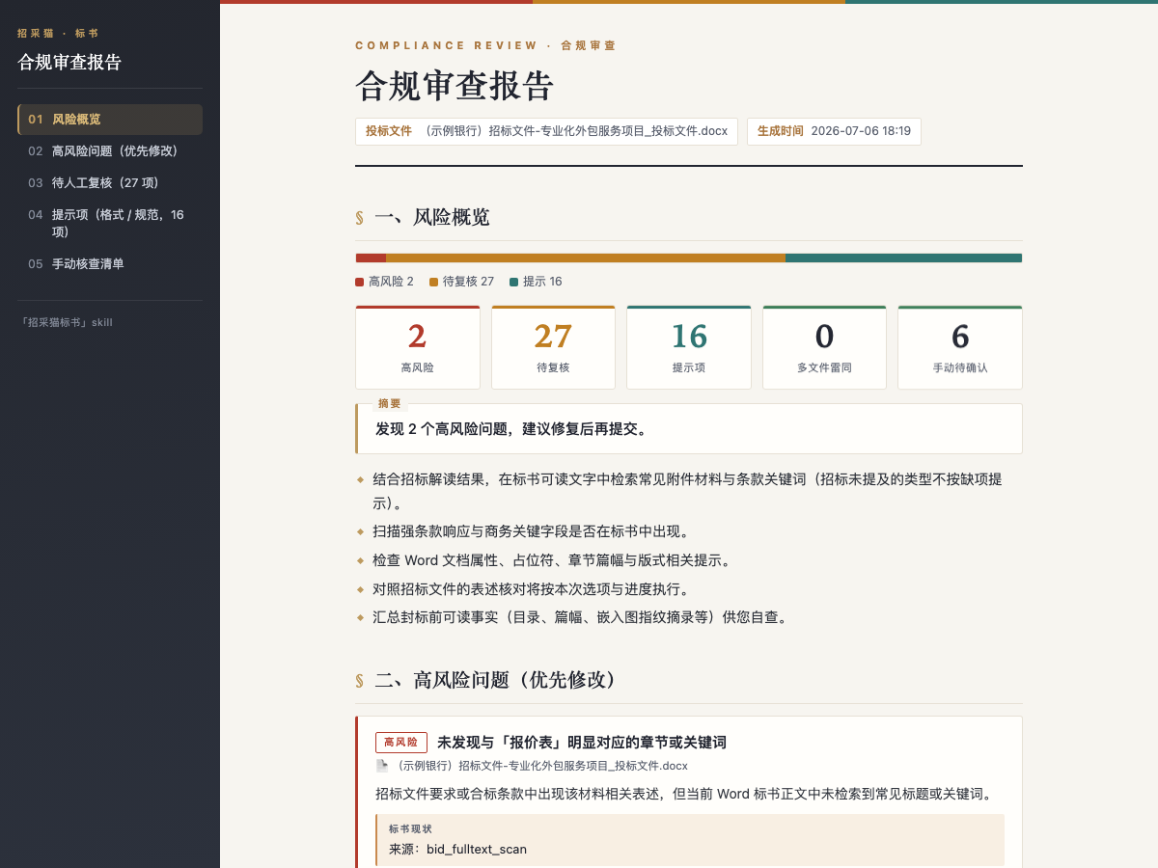Select the 待复核 card showing 27
The height and width of the screenshot is (868, 1158).
(553, 347)
